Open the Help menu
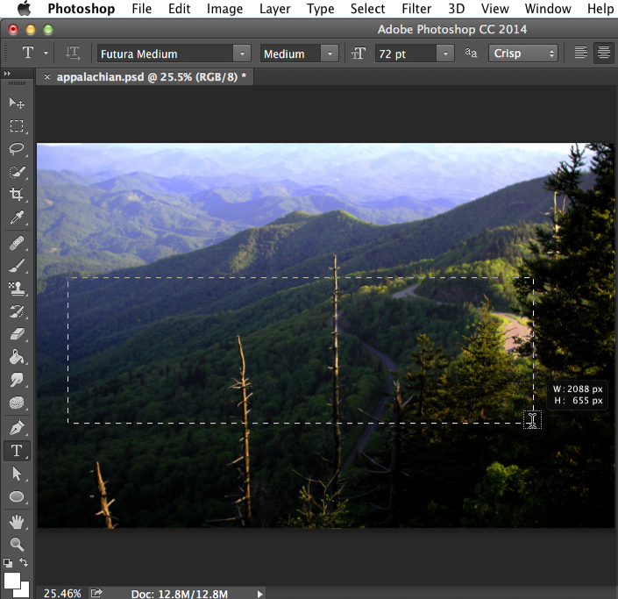The height and width of the screenshot is (599, 618). 600,9
